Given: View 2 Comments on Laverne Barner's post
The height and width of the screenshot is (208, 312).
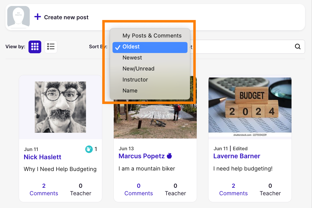Looking at the screenshot, I should point(233,189).
